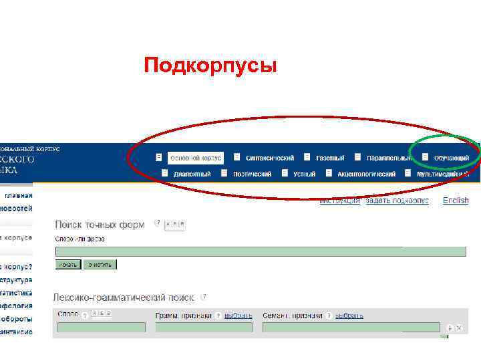Viewport: 481px width, 361px height.
Task: Click help icon next to Грамм. признаки
Action: tap(218, 316)
